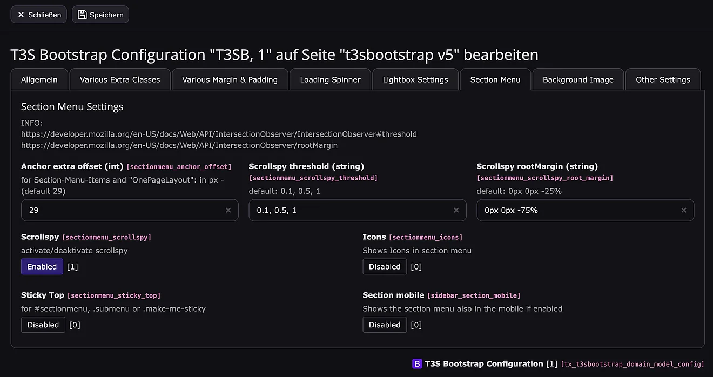
Task: Enable the Section mobile option
Action: click(x=385, y=325)
